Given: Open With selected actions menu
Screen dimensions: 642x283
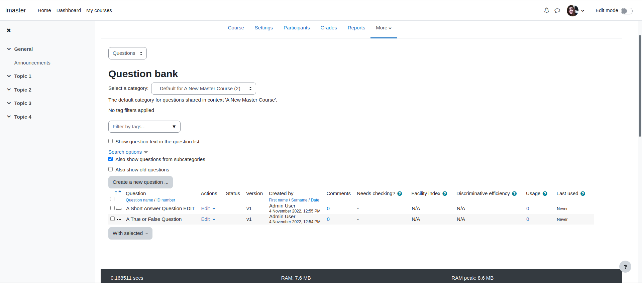Looking at the screenshot, I should pyautogui.click(x=130, y=233).
